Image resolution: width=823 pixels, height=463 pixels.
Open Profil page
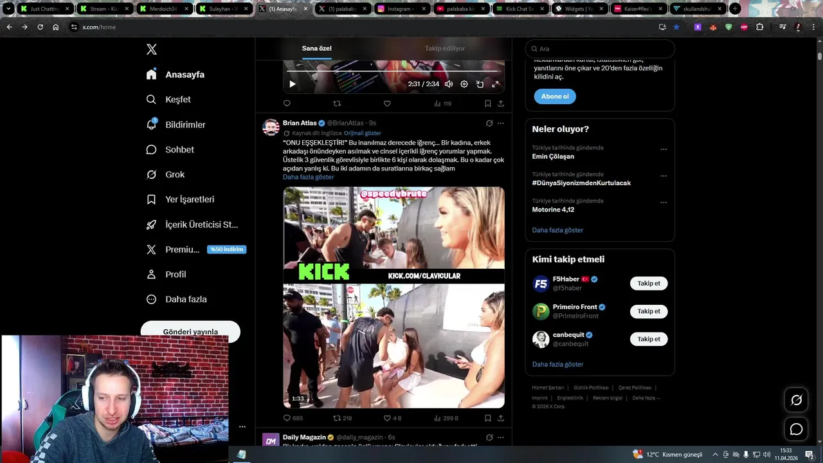tap(166, 274)
